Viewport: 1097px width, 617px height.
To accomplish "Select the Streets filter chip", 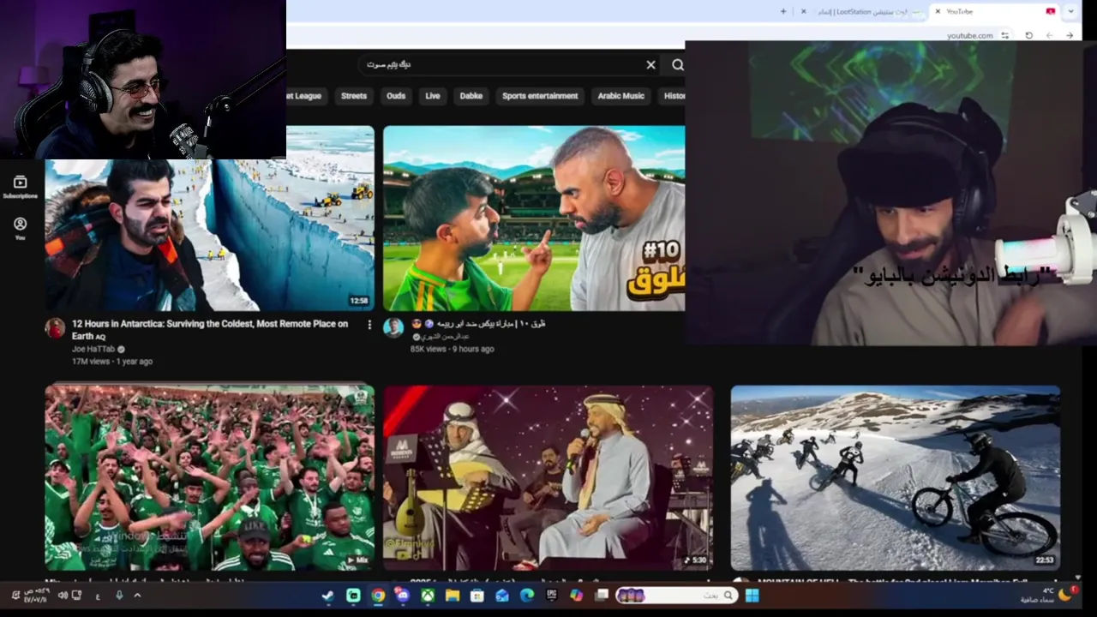I will tap(354, 96).
